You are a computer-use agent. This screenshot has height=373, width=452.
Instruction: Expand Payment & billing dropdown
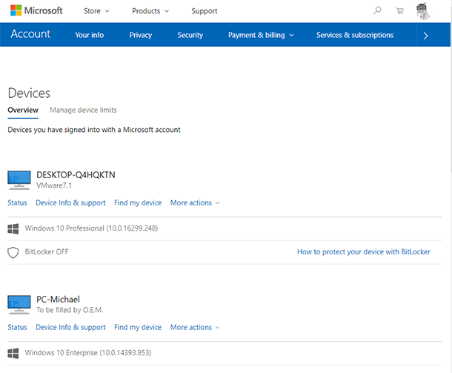coord(261,35)
